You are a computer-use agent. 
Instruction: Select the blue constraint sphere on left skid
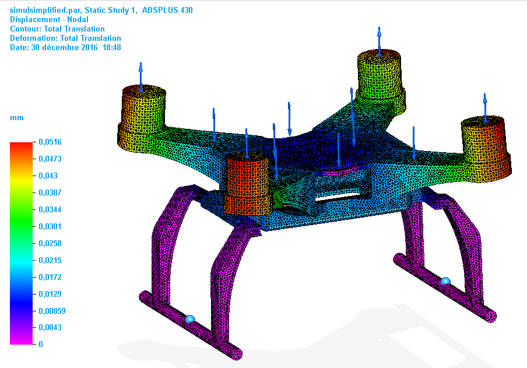(x=190, y=319)
